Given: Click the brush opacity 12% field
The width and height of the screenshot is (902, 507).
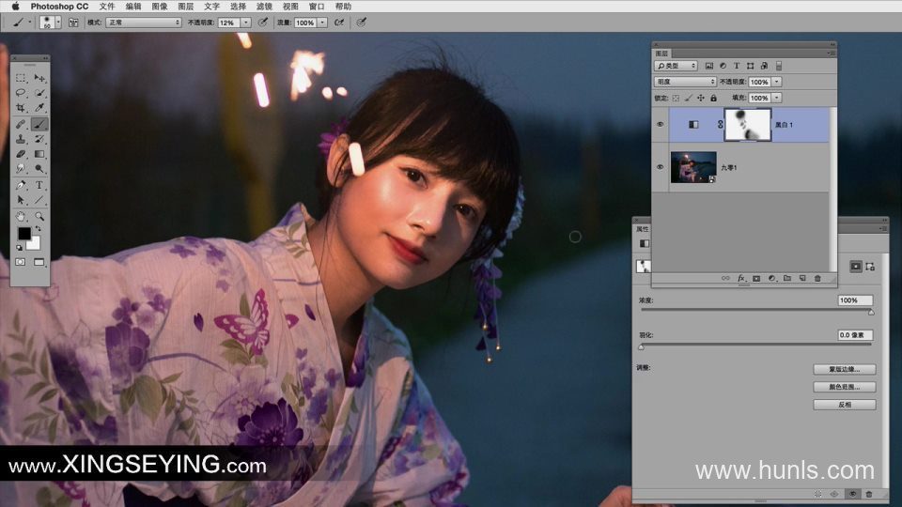Looking at the screenshot, I should point(228,23).
